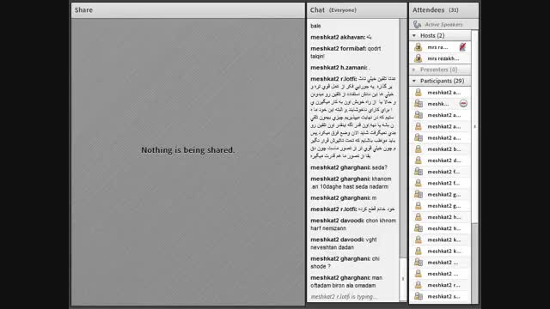
Task: Click the '10daghe hast seda nadarm' chat message
Action: tap(351, 183)
